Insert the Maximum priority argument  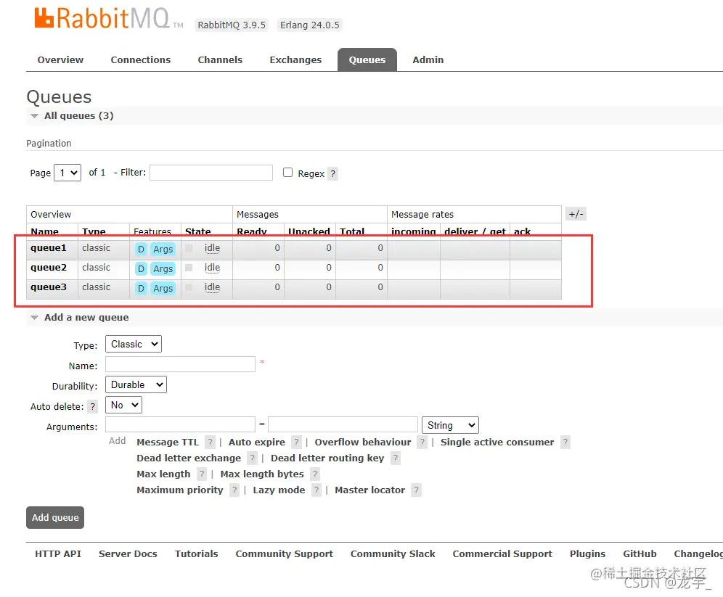[x=180, y=490]
